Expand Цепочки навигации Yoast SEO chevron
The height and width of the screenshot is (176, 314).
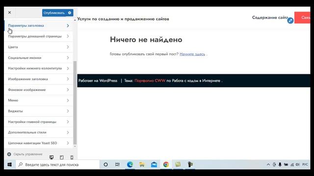point(68,143)
